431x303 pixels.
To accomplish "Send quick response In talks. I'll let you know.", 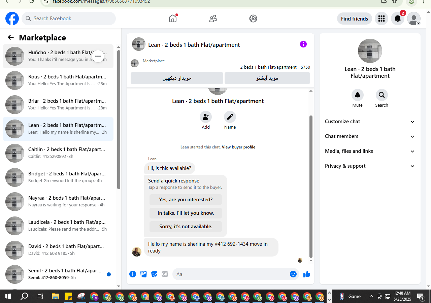I will pyautogui.click(x=186, y=213).
